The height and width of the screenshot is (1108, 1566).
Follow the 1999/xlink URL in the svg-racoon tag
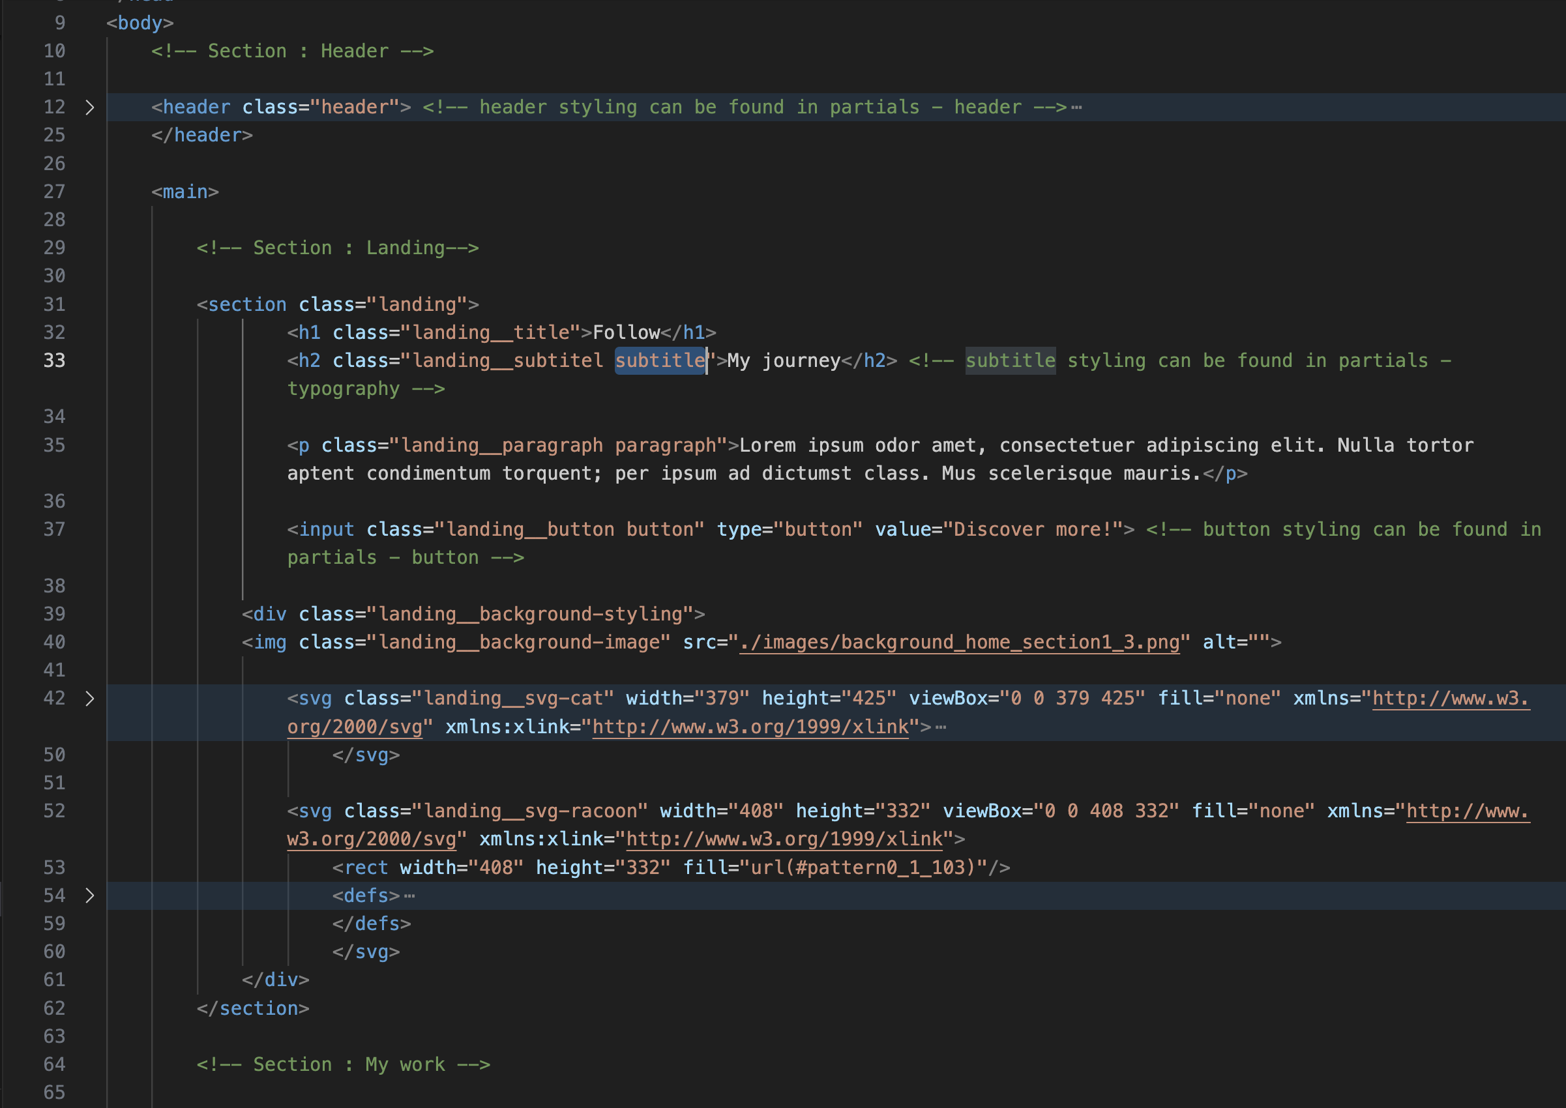coord(784,839)
